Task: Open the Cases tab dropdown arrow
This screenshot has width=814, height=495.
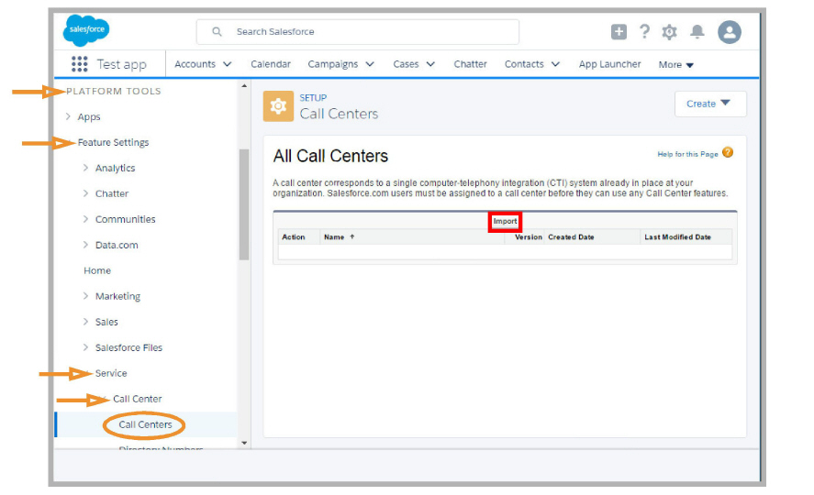Action: click(x=430, y=64)
